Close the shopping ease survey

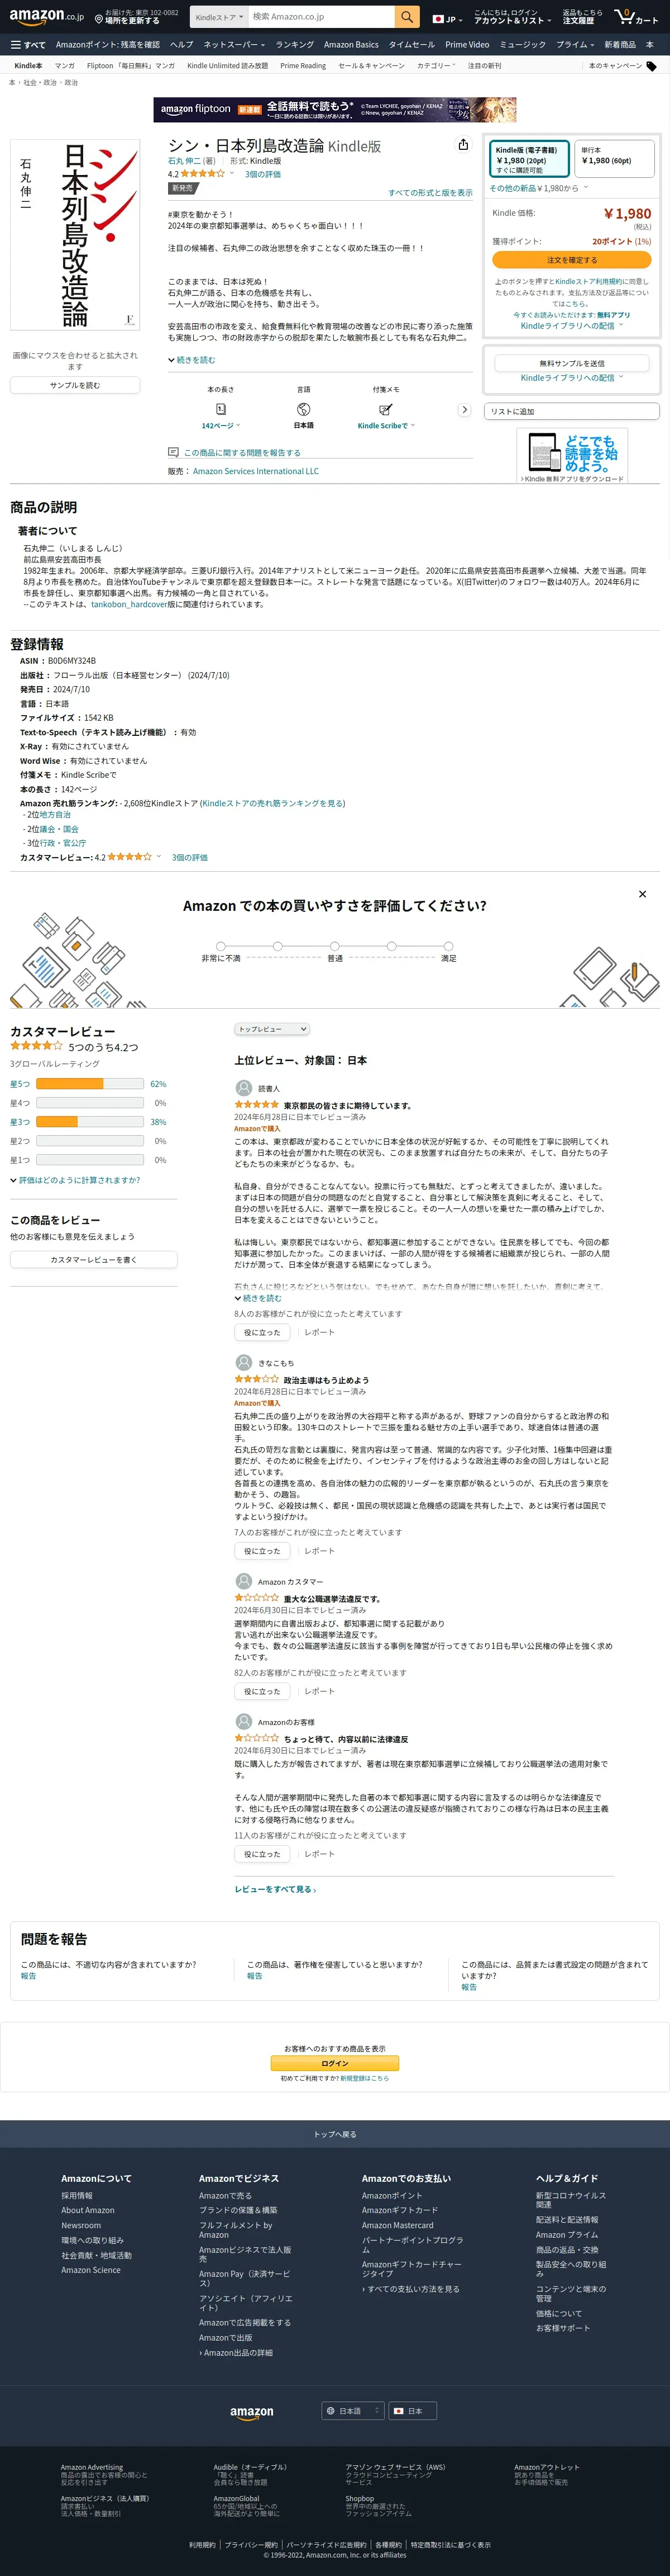click(642, 894)
